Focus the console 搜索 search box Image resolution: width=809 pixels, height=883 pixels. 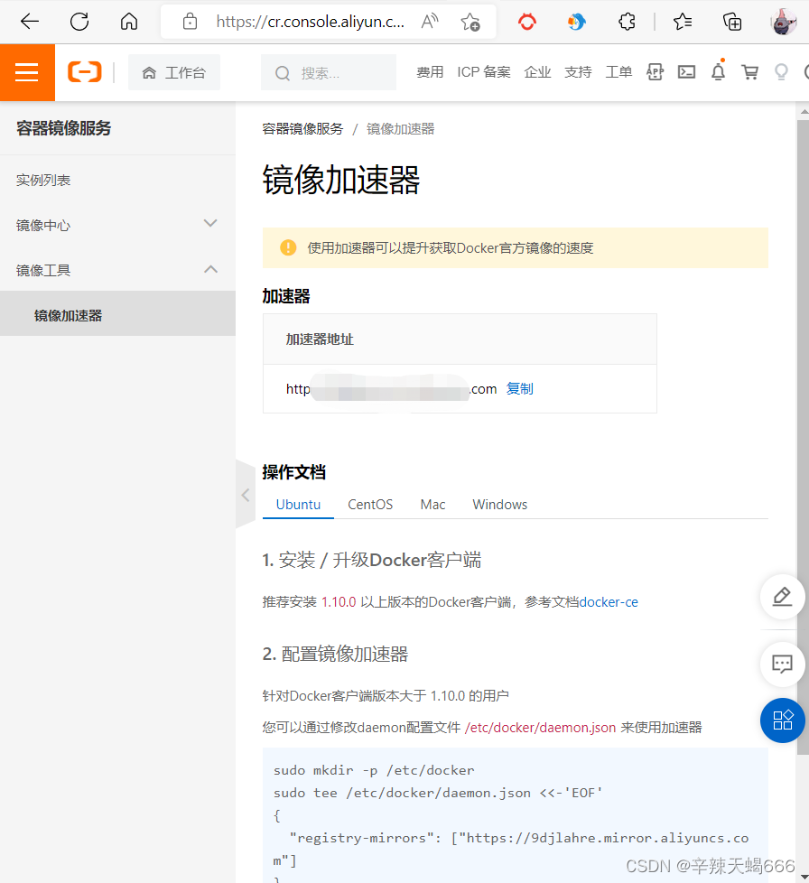pyautogui.click(x=329, y=72)
